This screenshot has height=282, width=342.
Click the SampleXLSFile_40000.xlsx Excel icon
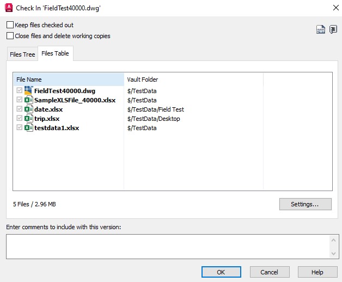tap(29, 100)
